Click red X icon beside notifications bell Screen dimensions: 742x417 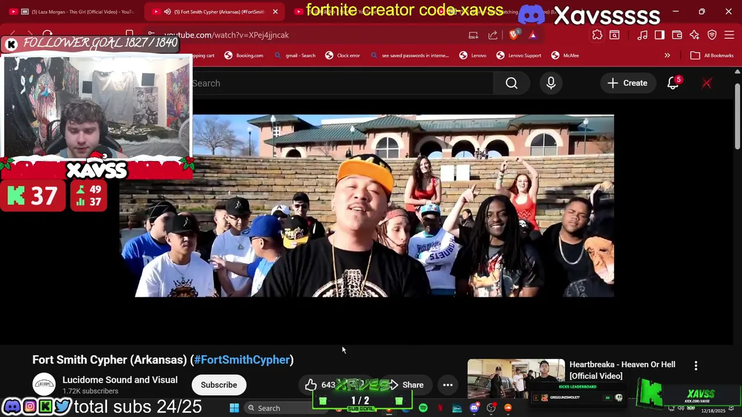pos(707,83)
